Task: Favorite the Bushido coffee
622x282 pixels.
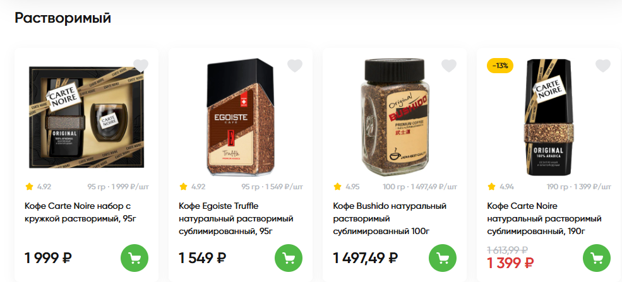Action: [x=449, y=66]
